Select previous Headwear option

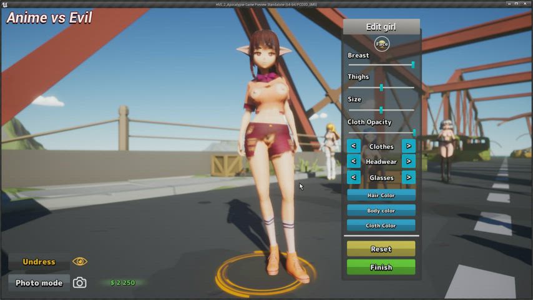pos(353,161)
